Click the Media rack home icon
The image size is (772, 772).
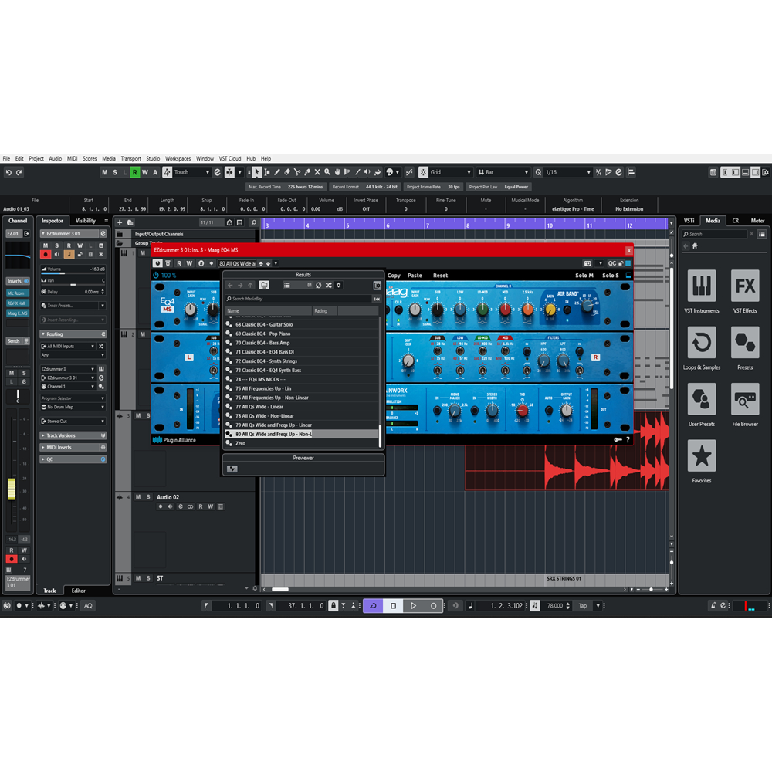[695, 245]
